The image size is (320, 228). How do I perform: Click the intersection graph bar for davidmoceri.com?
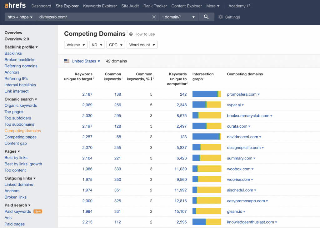coord(207,137)
